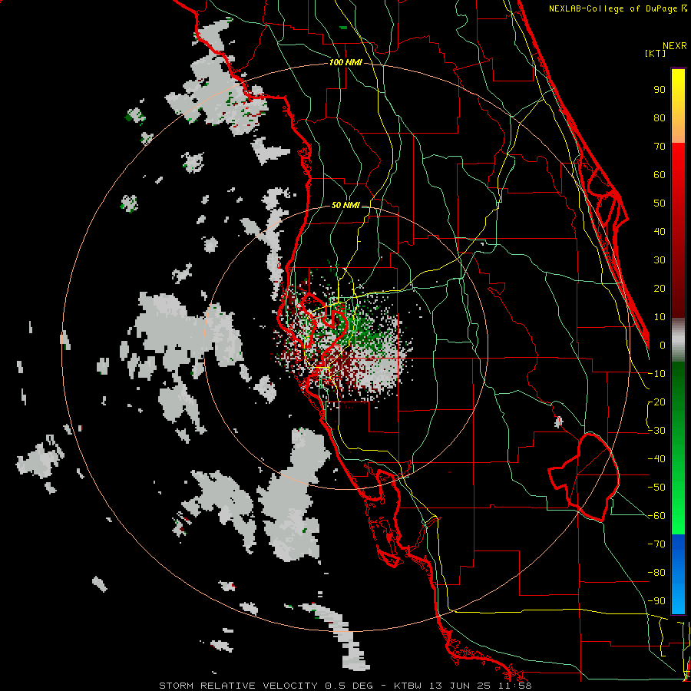Click the NEXR label near legend

click(675, 46)
